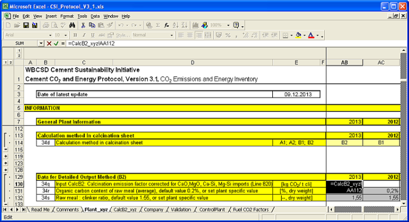The width and height of the screenshot is (409, 222).
Task: Select column header AB
Action: (x=344, y=63)
